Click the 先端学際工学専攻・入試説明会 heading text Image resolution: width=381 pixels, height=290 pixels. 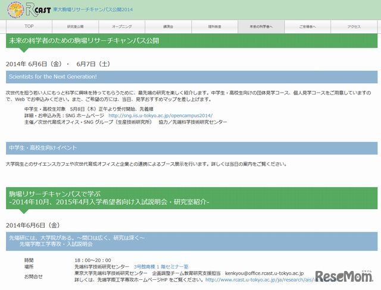pyautogui.click(x=56, y=244)
